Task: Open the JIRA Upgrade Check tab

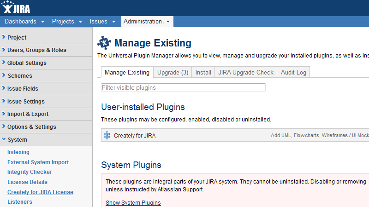Action: pos(246,72)
